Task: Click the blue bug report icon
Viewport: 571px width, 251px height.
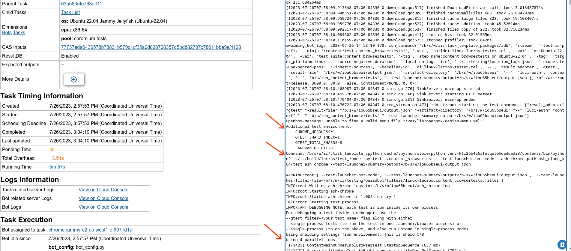Action: [x=562, y=244]
